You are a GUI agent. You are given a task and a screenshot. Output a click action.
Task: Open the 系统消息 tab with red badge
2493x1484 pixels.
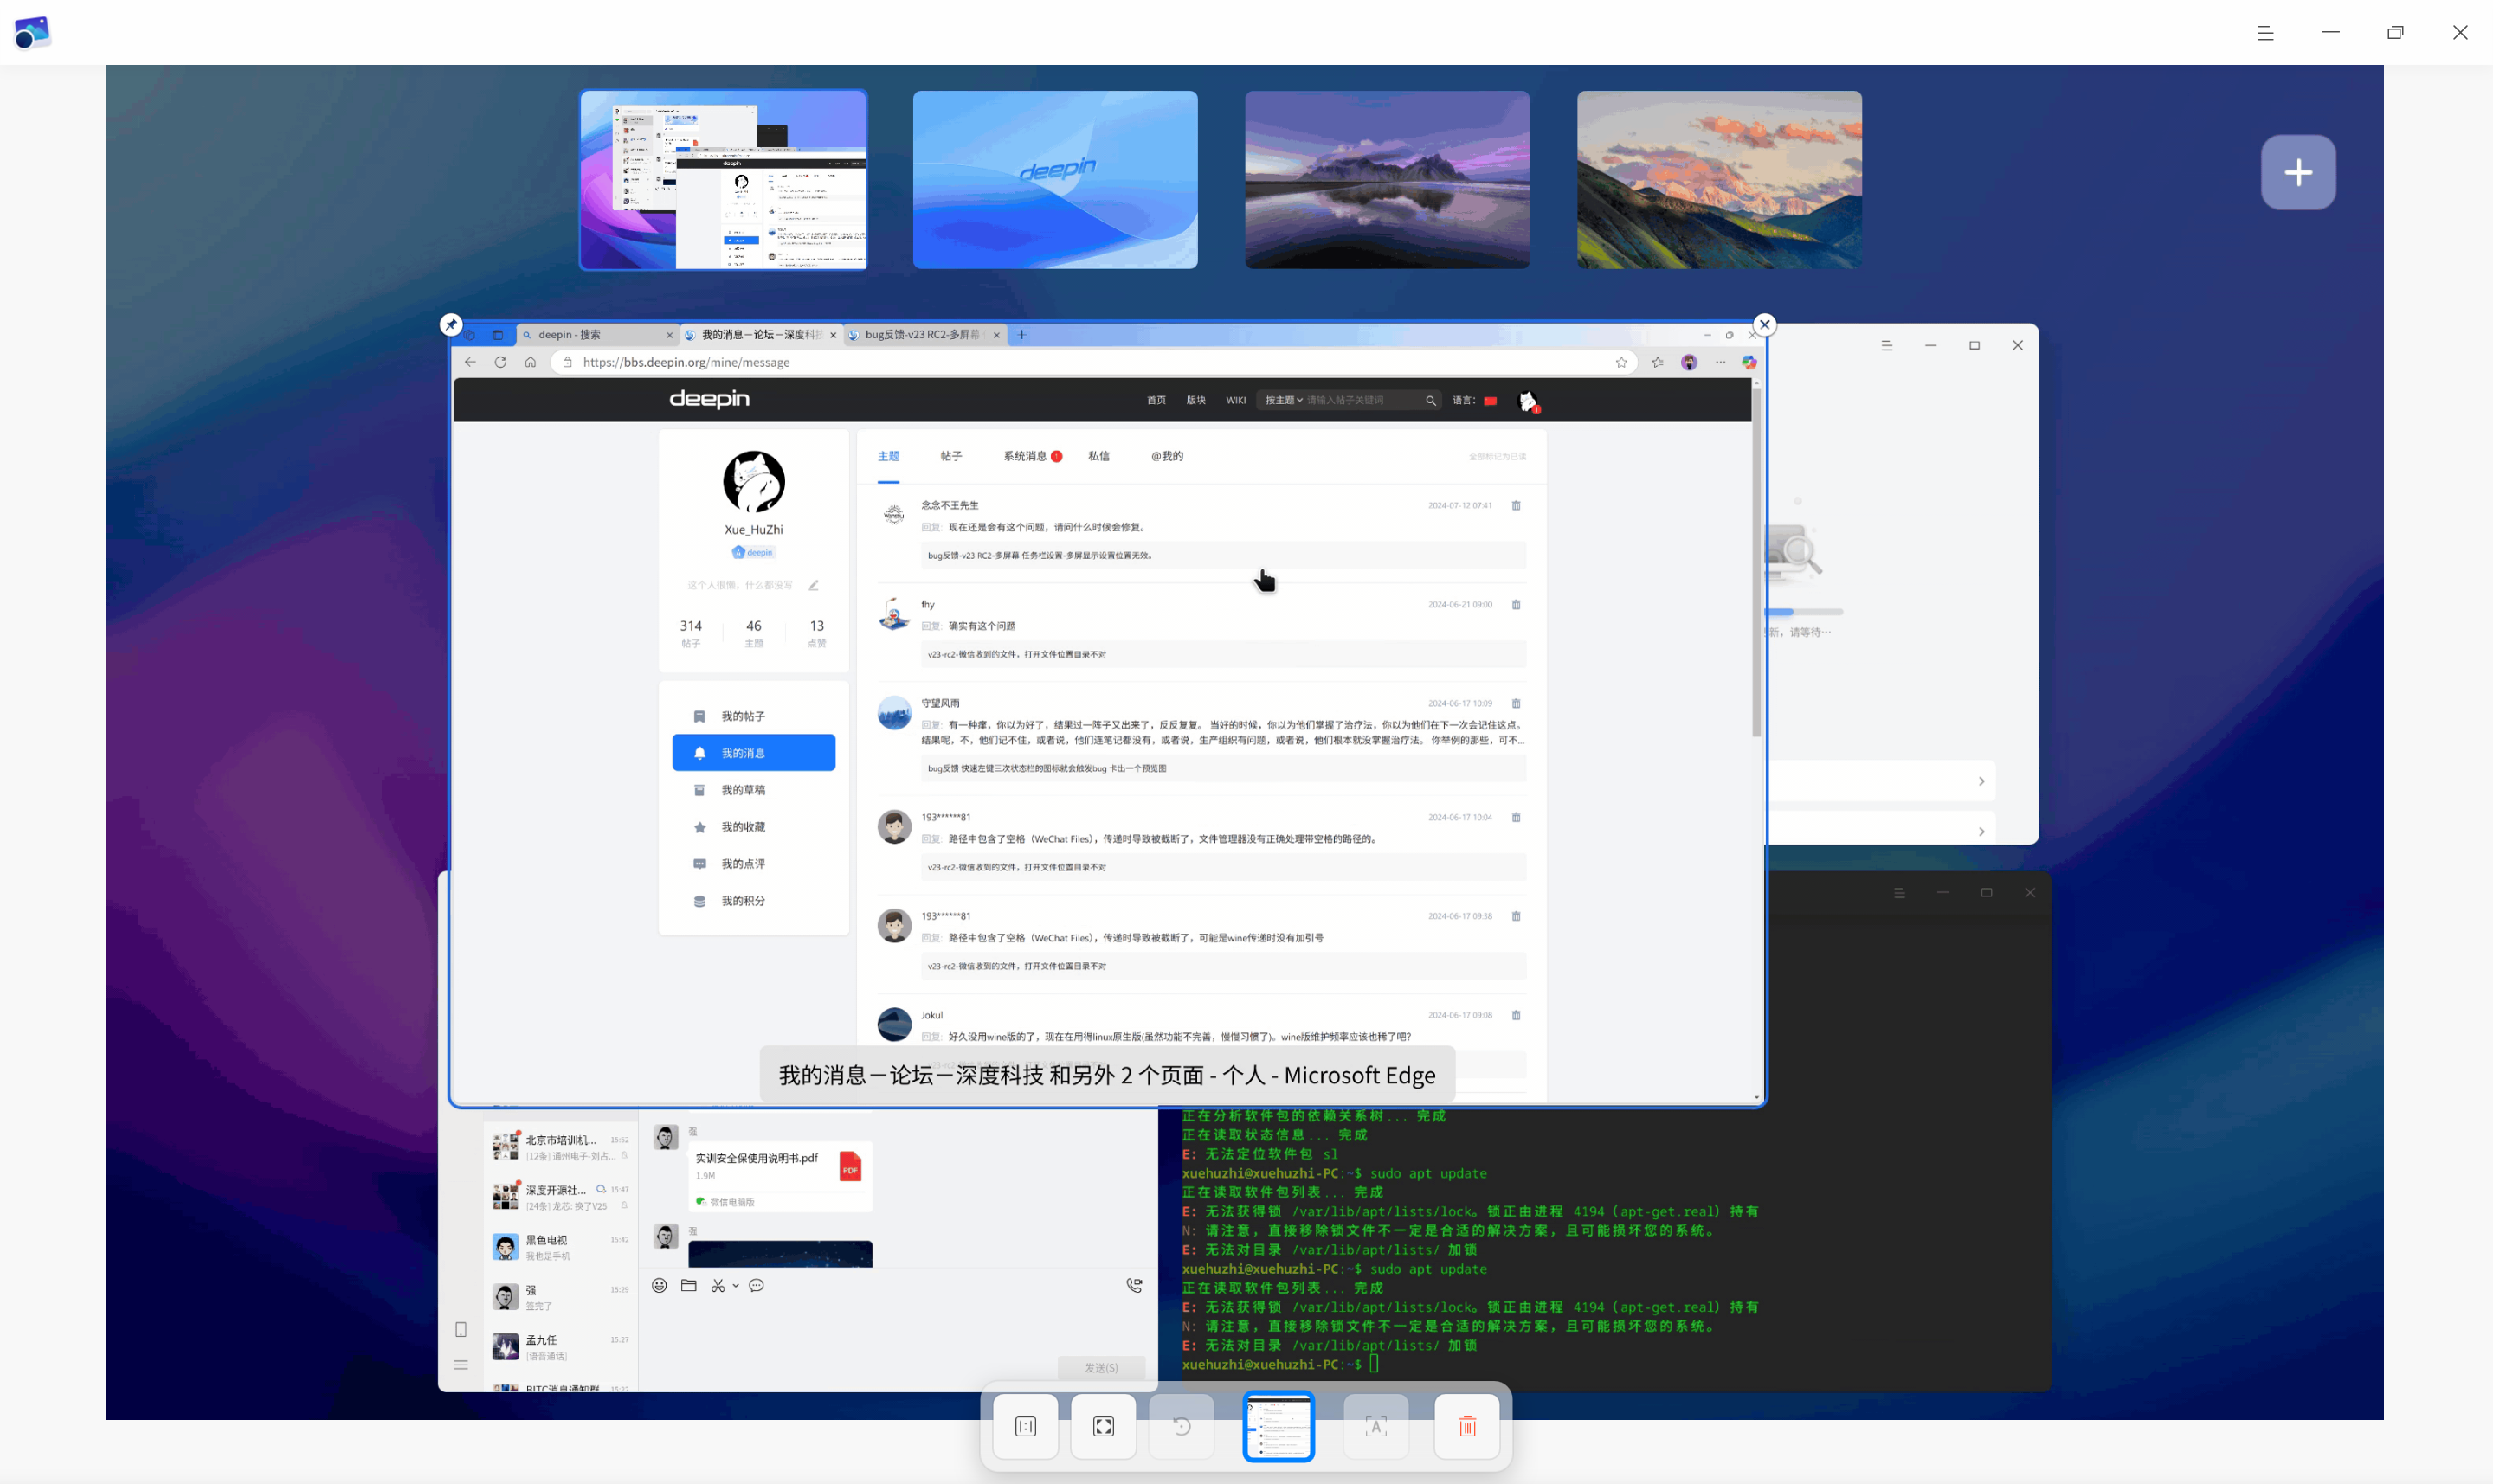[x=1033, y=456]
